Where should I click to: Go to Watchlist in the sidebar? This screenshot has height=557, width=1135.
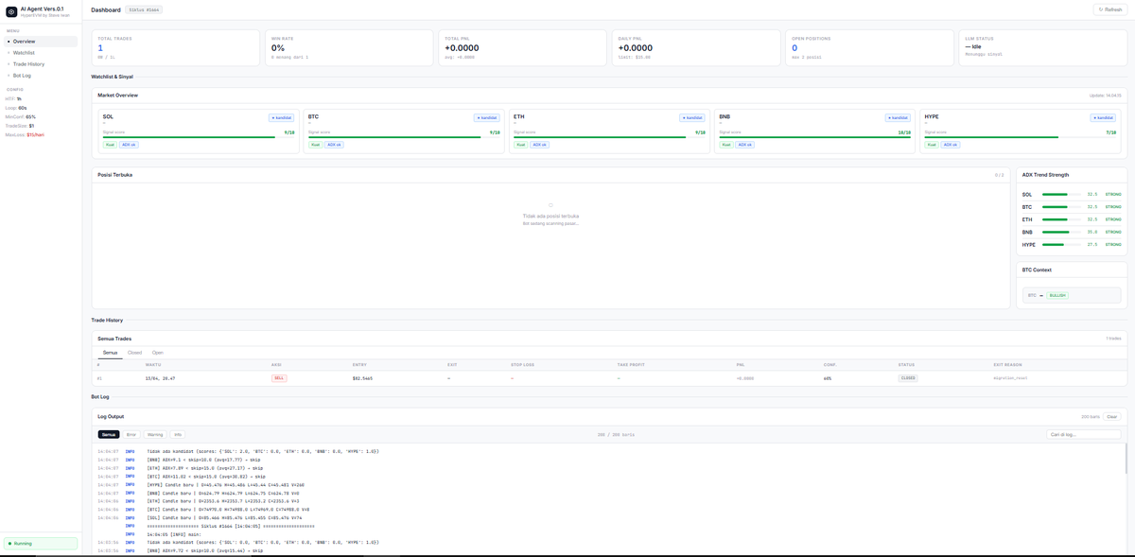tap(41, 53)
